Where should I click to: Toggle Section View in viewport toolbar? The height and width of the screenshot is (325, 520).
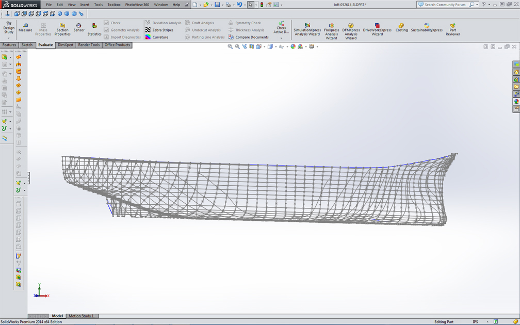click(252, 46)
